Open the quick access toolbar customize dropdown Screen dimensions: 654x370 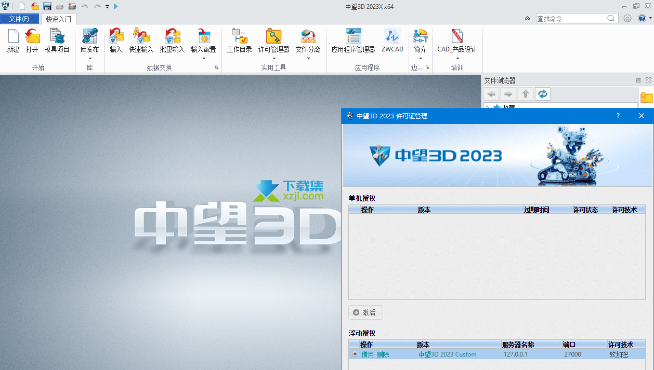coord(107,7)
